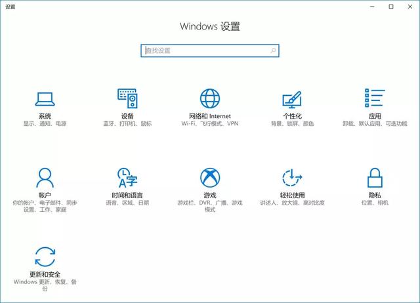Click the description 讲述人、放大镜、高对比度
Viewport: 420px width, 303px height.
pyautogui.click(x=292, y=203)
